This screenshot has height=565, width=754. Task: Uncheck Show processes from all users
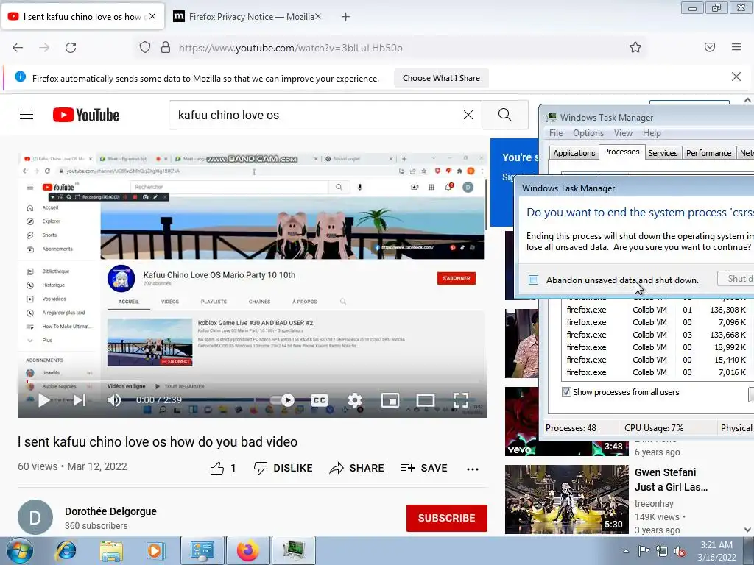click(x=566, y=392)
